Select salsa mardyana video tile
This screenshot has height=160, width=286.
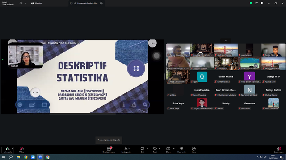(273, 63)
